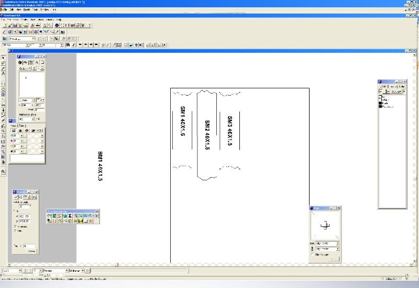Screen dimensions: 419x288
Task: Open the Object inspector tab icon
Action: point(20,62)
